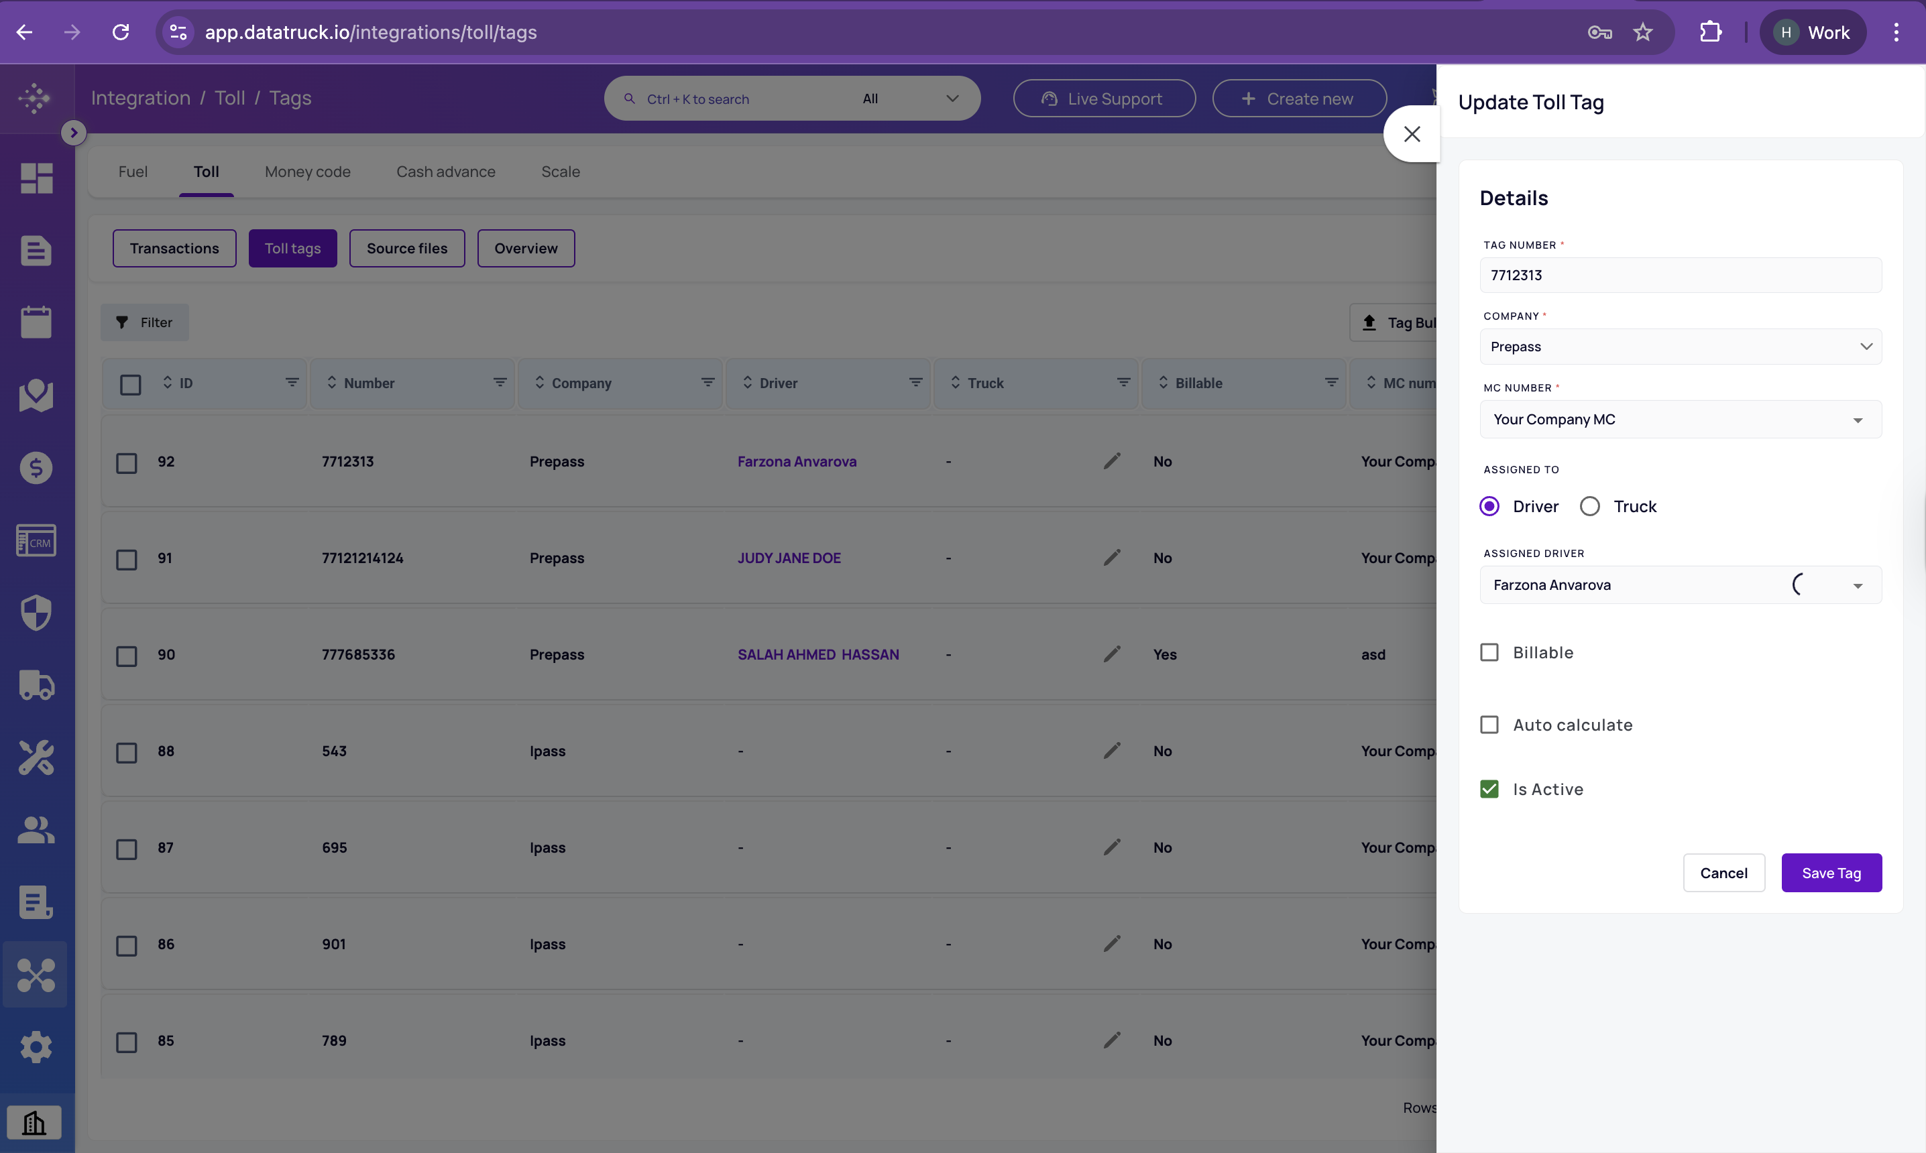Open driver link Farzona Anvarova

(797, 461)
